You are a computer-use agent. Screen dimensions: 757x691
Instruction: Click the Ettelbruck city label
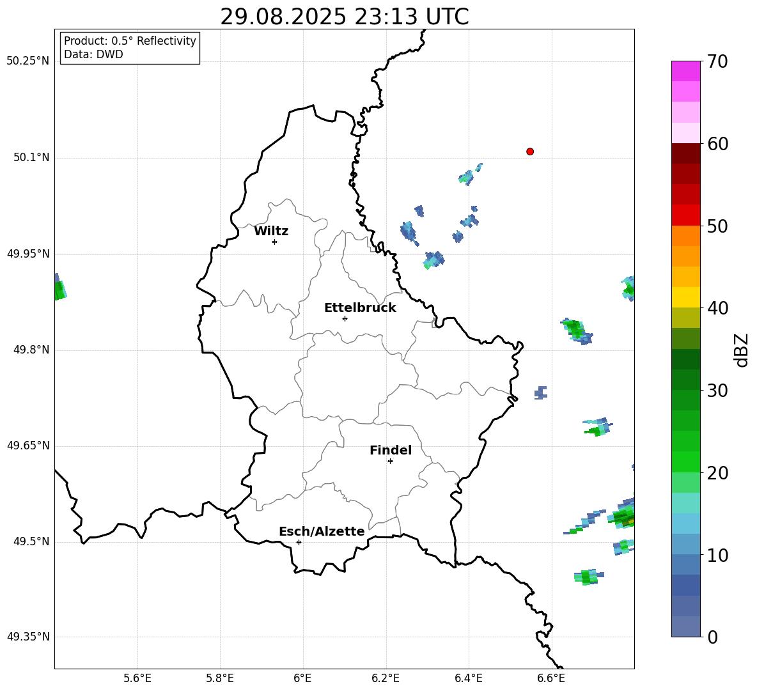coord(360,308)
